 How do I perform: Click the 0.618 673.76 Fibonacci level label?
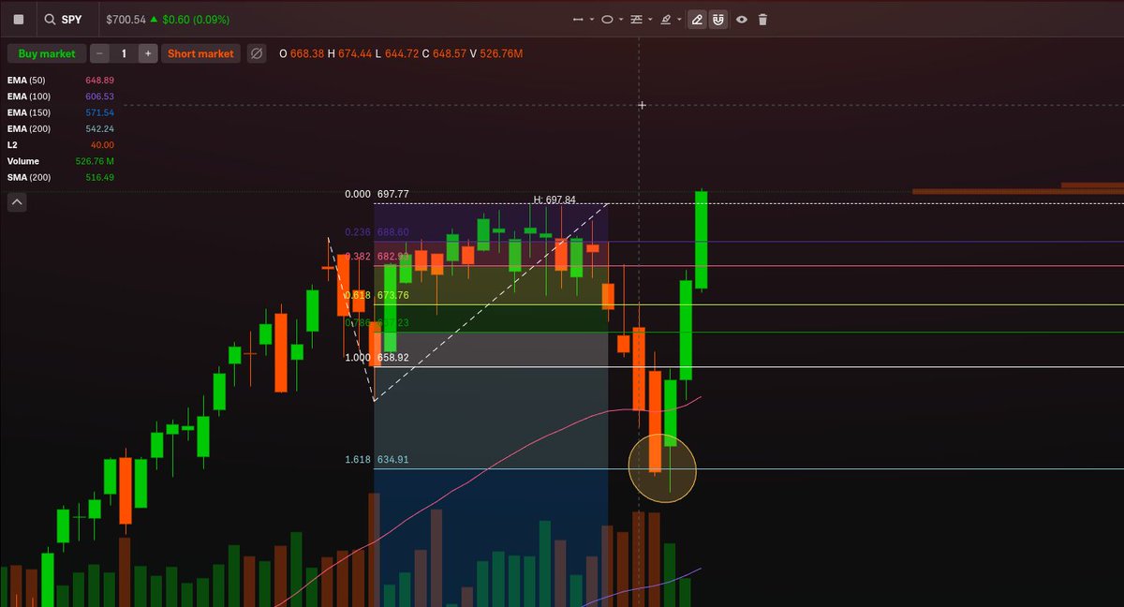tap(377, 295)
